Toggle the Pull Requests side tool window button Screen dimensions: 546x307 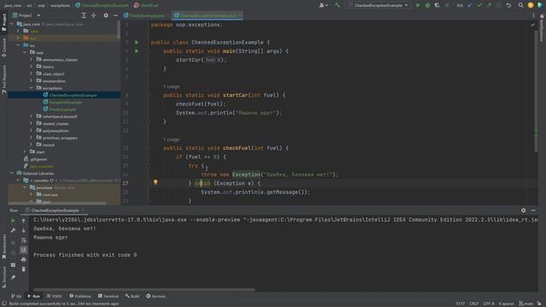coord(3,79)
